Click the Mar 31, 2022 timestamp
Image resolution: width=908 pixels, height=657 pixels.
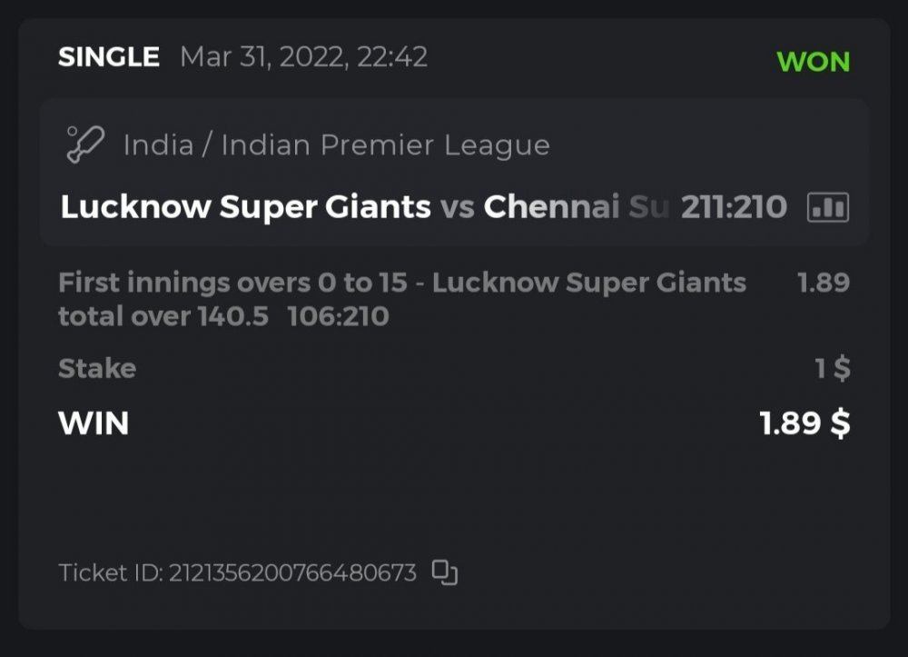point(303,57)
